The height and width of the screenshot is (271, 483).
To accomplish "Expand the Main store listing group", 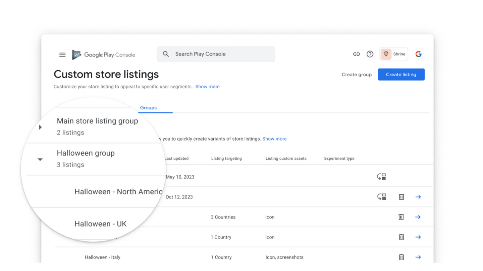I will 40,127.
